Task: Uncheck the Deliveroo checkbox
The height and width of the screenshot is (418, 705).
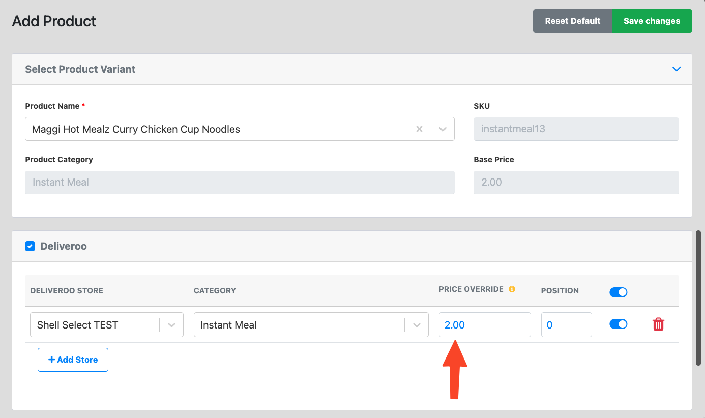Action: pos(30,246)
